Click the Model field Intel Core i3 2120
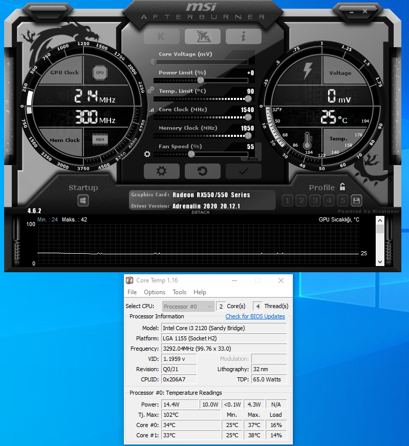The width and height of the screenshot is (409, 446). click(x=224, y=328)
